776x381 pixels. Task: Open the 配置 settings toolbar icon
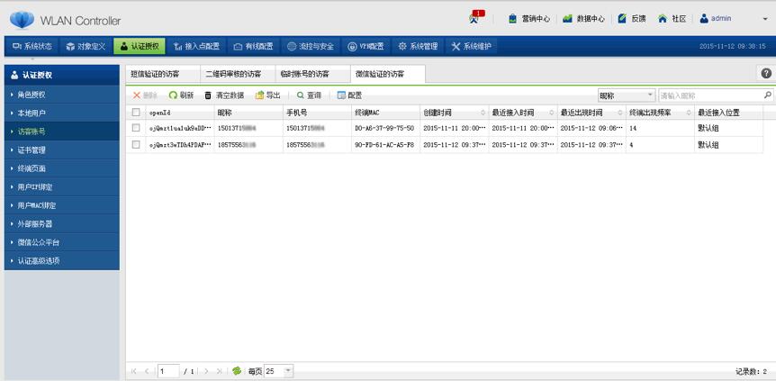click(x=342, y=95)
